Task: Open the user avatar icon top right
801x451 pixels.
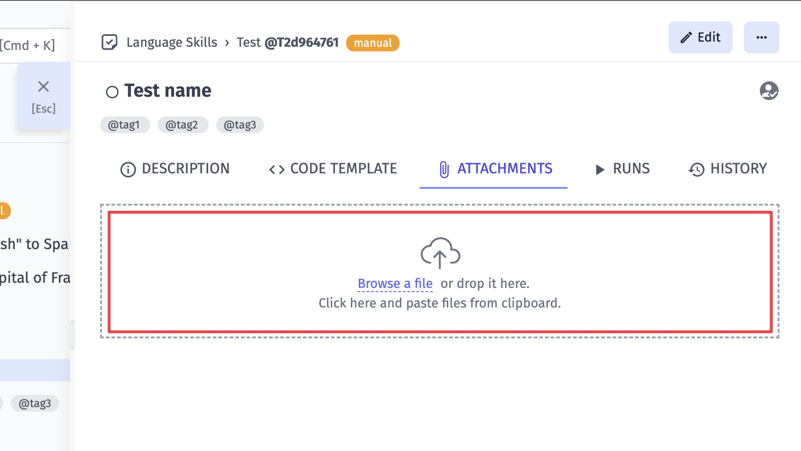Action: pos(769,91)
